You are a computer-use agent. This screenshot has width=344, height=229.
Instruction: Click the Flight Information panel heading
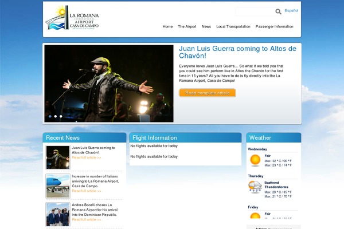[x=155, y=137]
